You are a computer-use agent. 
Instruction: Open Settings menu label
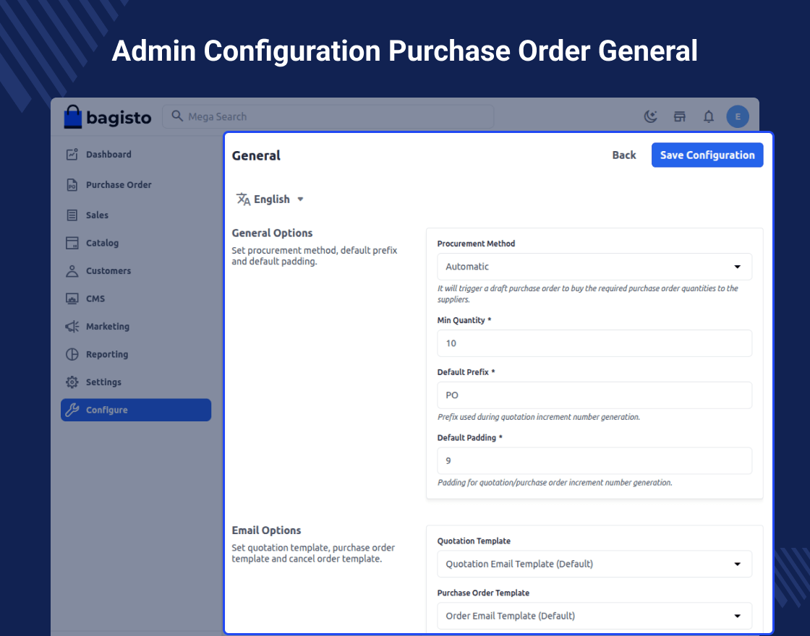pyautogui.click(x=103, y=382)
